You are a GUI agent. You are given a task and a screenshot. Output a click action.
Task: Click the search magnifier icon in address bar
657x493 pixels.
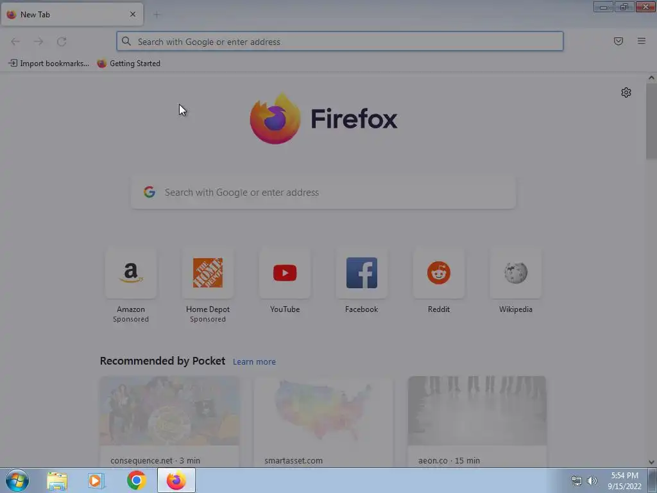pyautogui.click(x=126, y=41)
